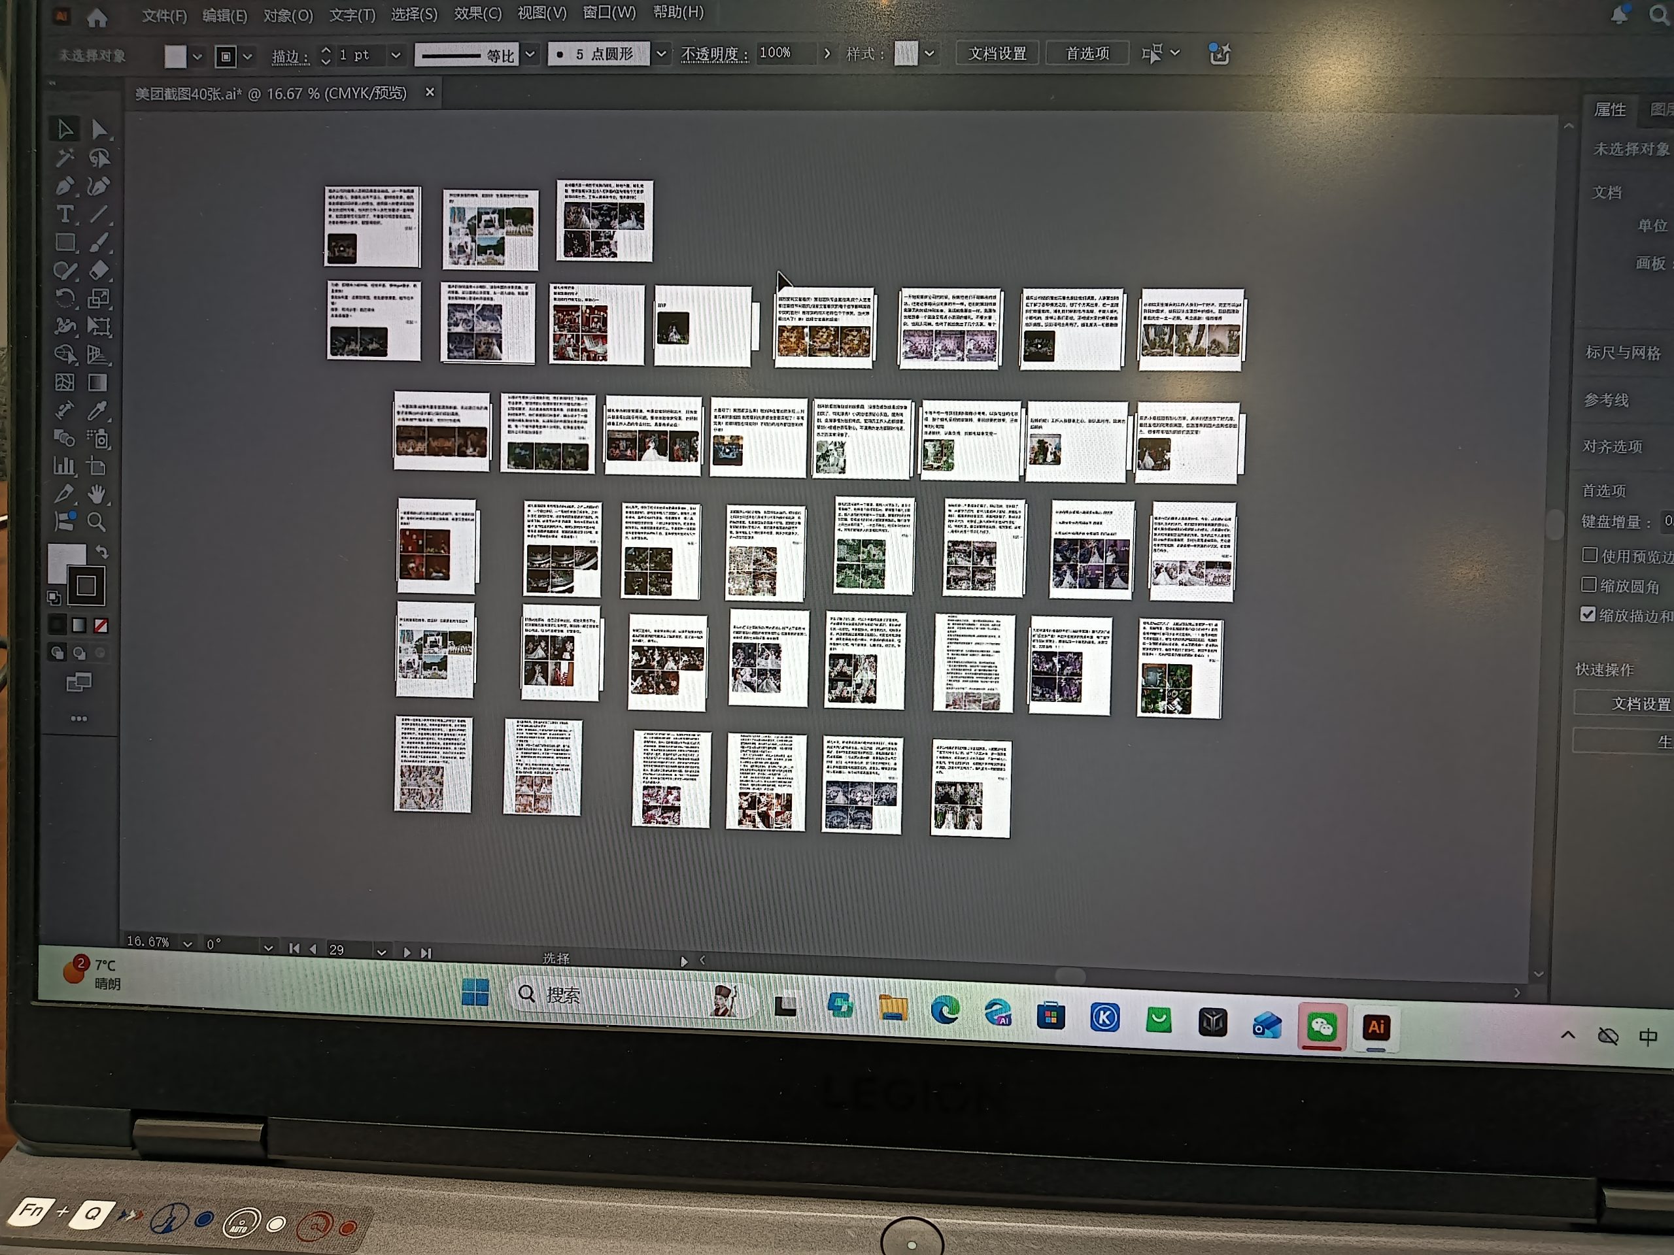Enable the 使用预览边界 checkbox
Screen dimensions: 1674x1255
pos(1589,554)
